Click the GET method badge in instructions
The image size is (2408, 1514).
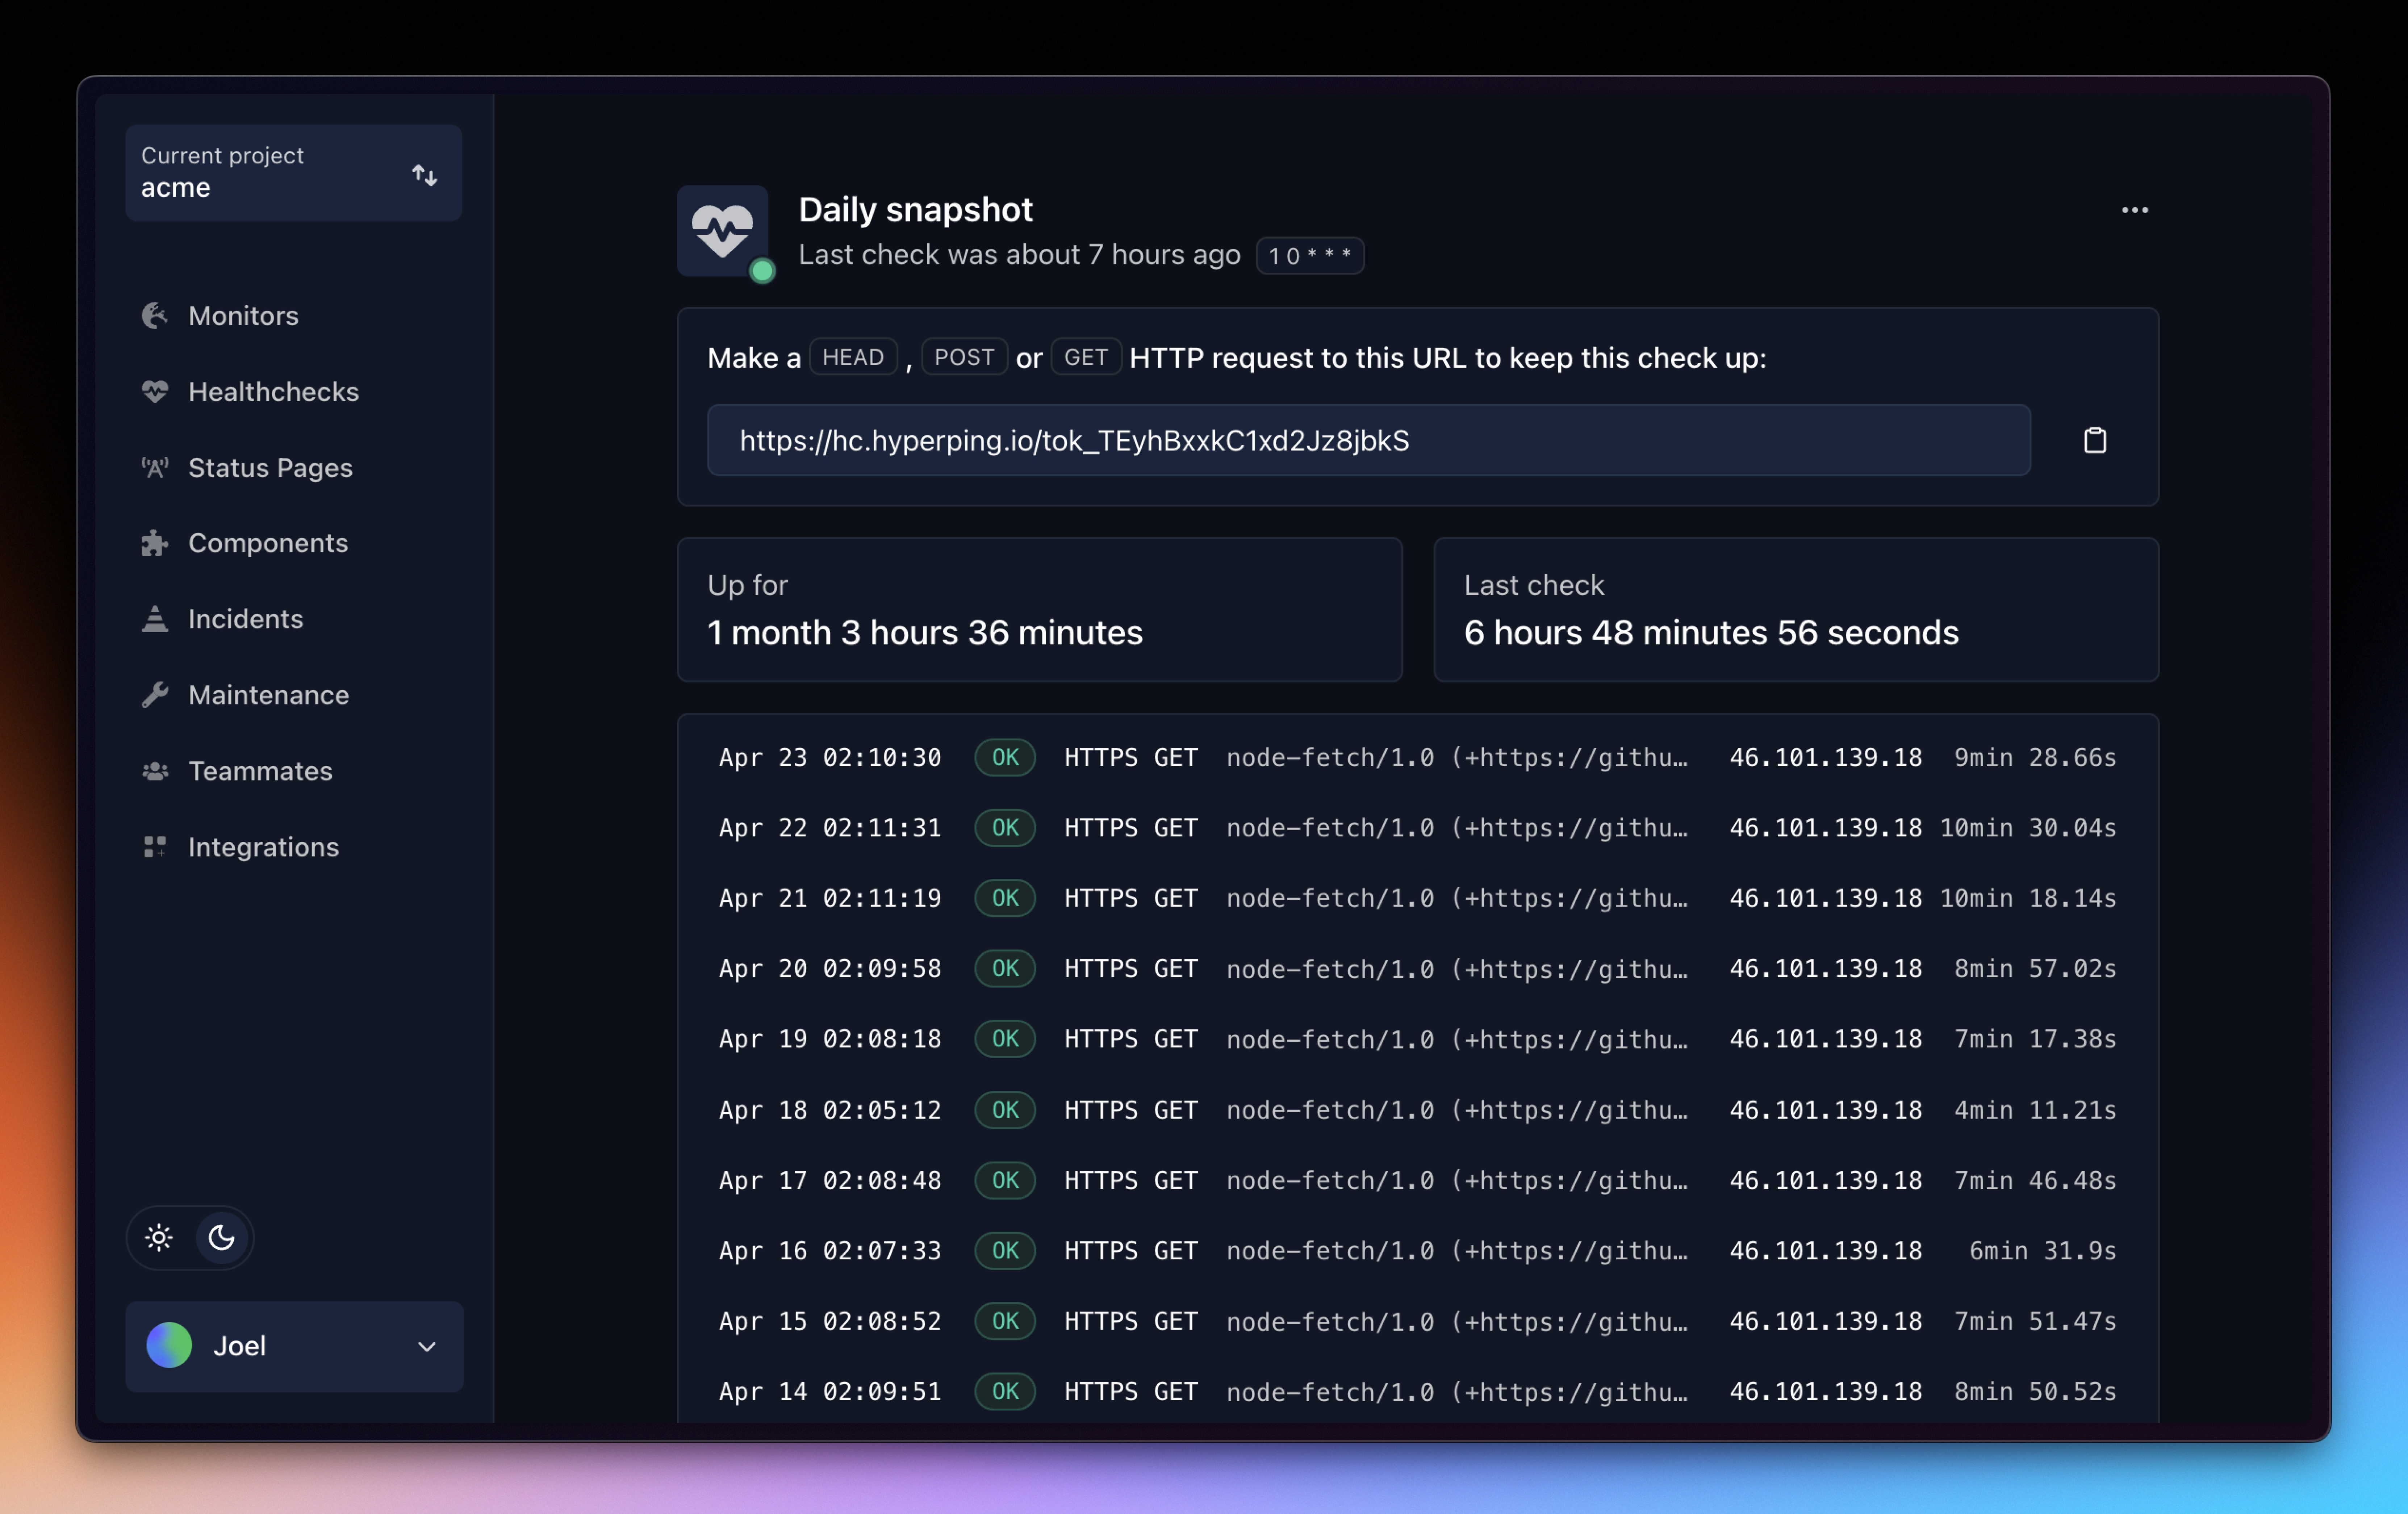pyautogui.click(x=1086, y=357)
